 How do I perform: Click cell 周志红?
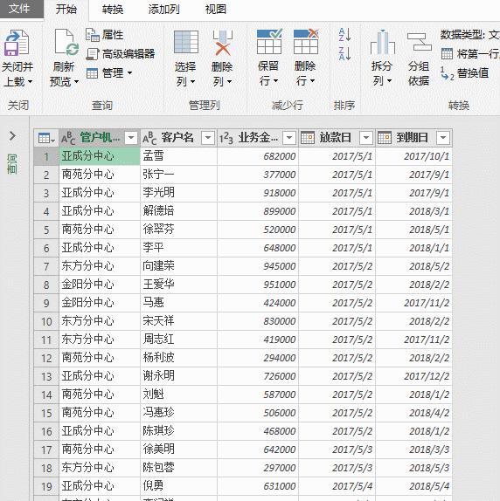[178, 340]
